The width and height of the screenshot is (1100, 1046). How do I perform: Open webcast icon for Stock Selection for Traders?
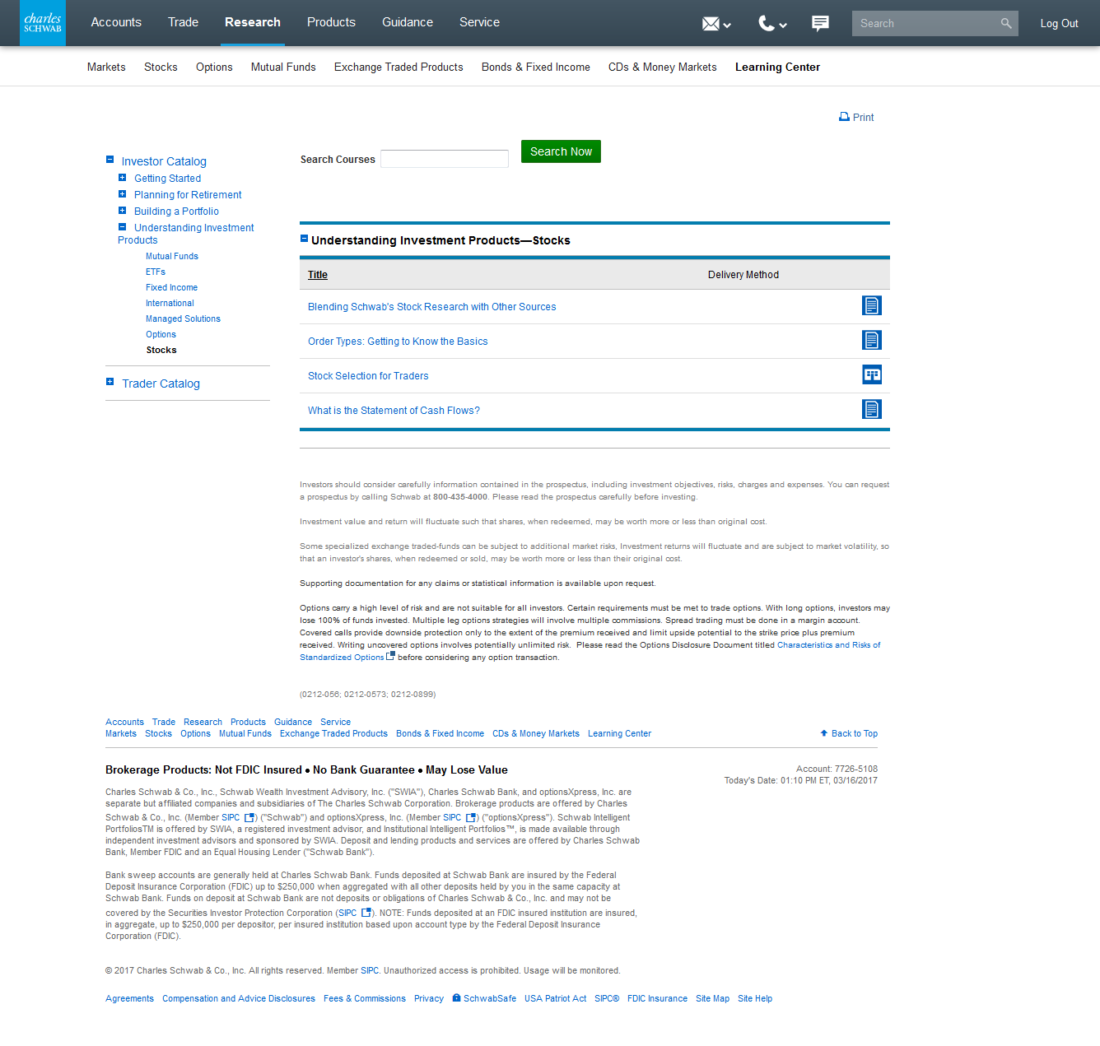[x=872, y=374]
